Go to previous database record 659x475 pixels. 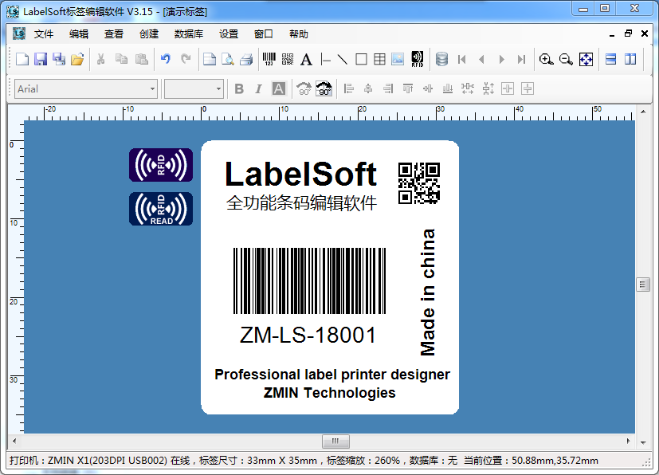pyautogui.click(x=481, y=60)
